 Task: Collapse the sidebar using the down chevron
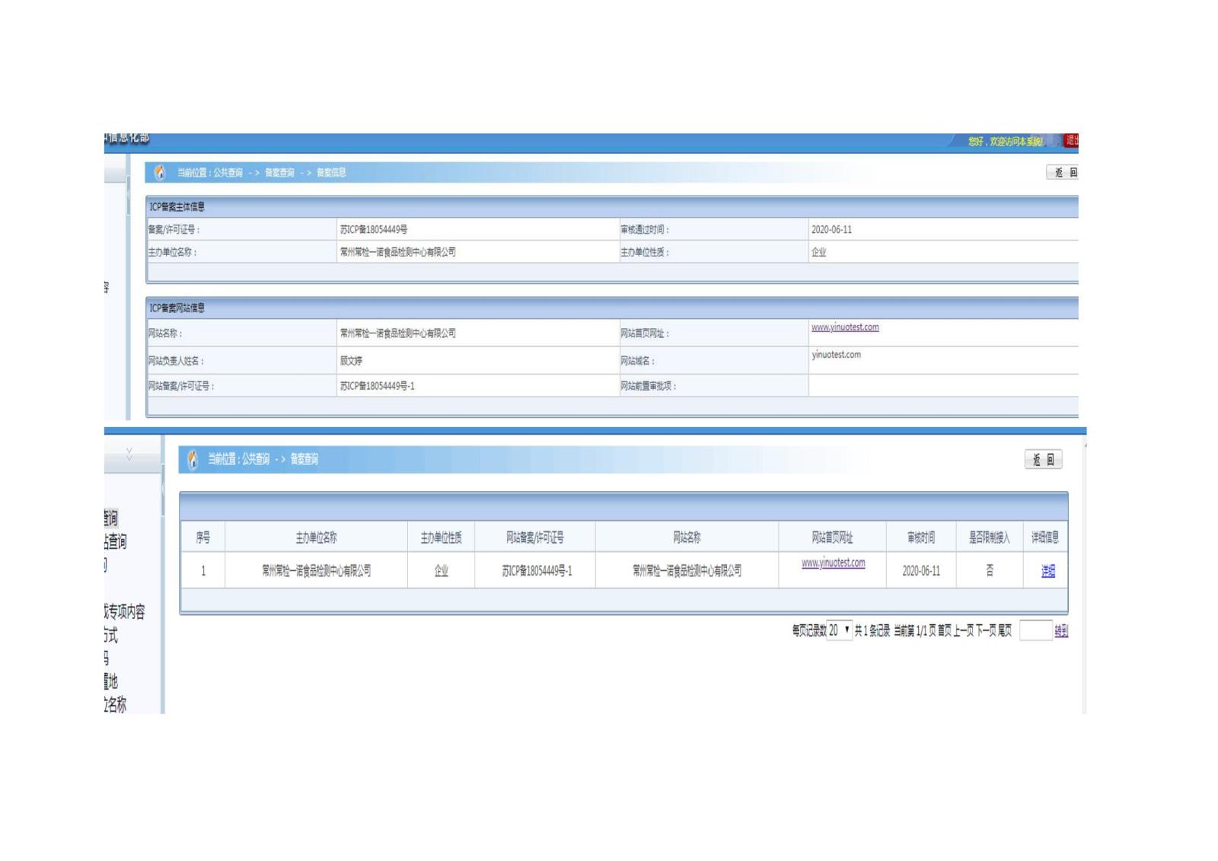pyautogui.click(x=129, y=454)
